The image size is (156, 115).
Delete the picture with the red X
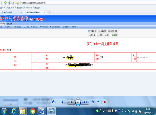(x=105, y=102)
